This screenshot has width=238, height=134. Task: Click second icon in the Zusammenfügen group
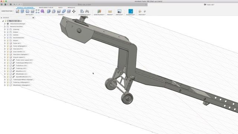[x=87, y=11]
